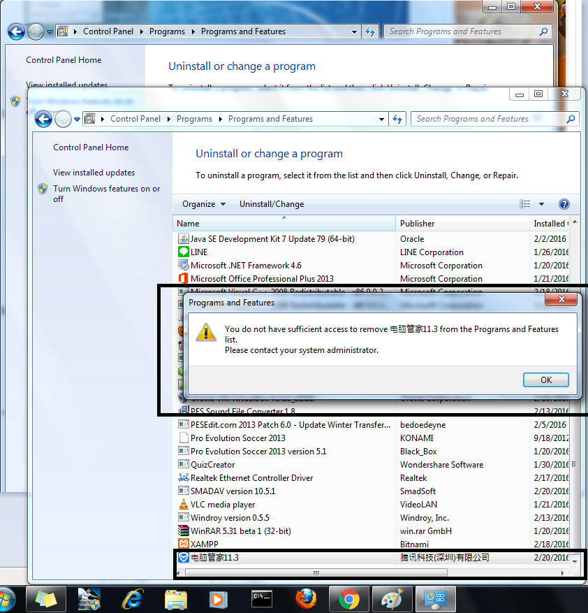Image resolution: width=588 pixels, height=613 pixels.
Task: Open the view options dropdown arrow
Action: [541, 203]
